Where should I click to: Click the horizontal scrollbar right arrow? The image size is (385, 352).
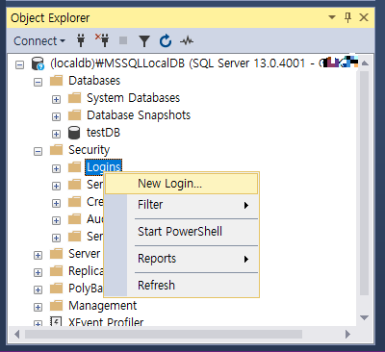click(347, 335)
